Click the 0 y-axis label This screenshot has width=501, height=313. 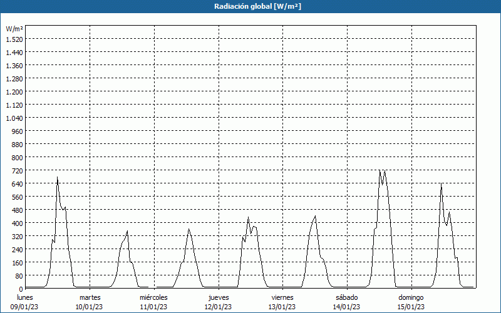point(21,289)
